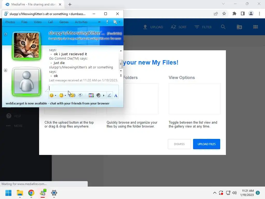Click the UPLOAD FILES button

tap(207, 144)
